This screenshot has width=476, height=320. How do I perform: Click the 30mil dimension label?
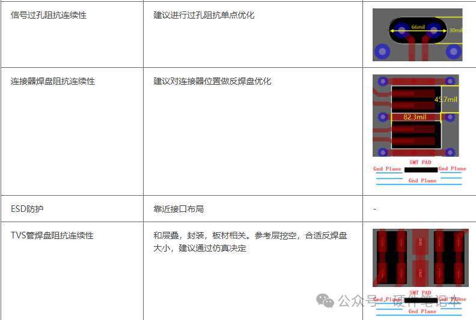(456, 30)
